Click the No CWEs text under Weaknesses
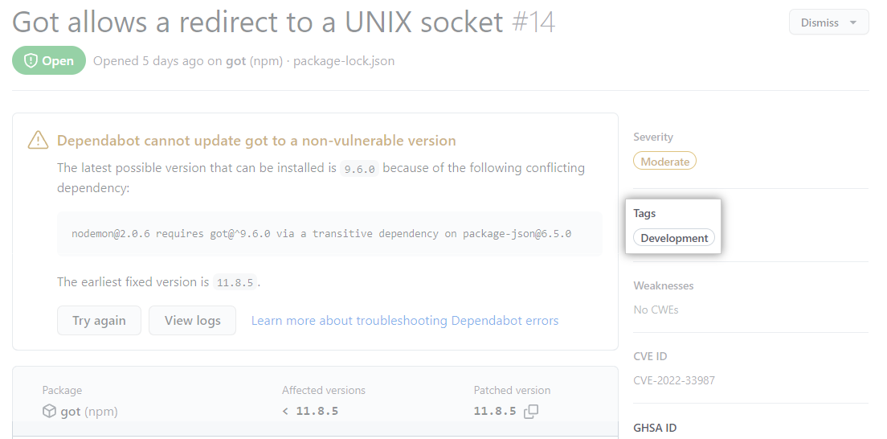 pyautogui.click(x=656, y=310)
